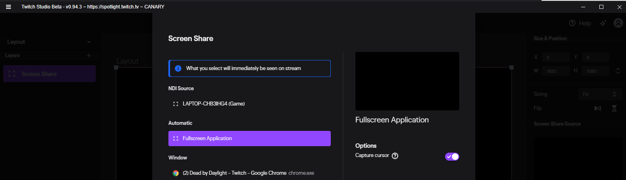Open the hamburger menu in title bar
The width and height of the screenshot is (626, 180).
[x=8, y=7]
